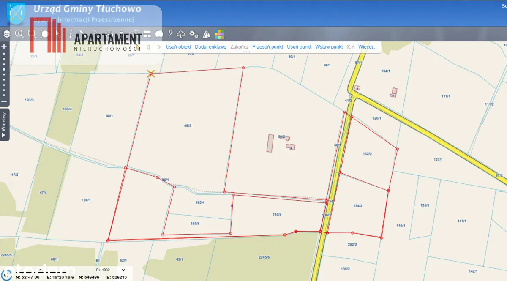Click parcel label 195/9 on map
Screen dimensions: 507x281
(277, 215)
